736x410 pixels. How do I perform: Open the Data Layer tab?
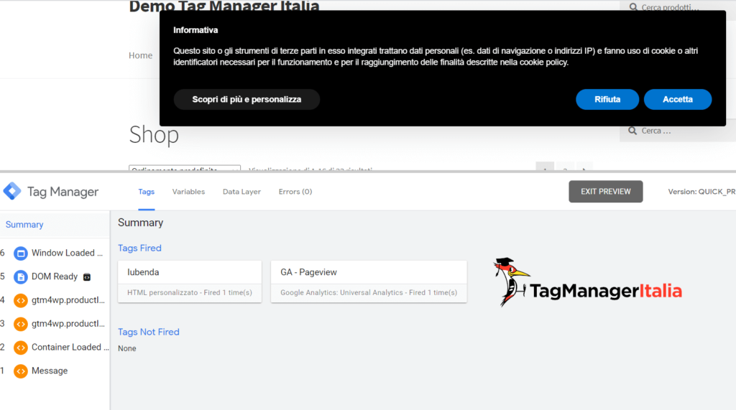pyautogui.click(x=241, y=192)
